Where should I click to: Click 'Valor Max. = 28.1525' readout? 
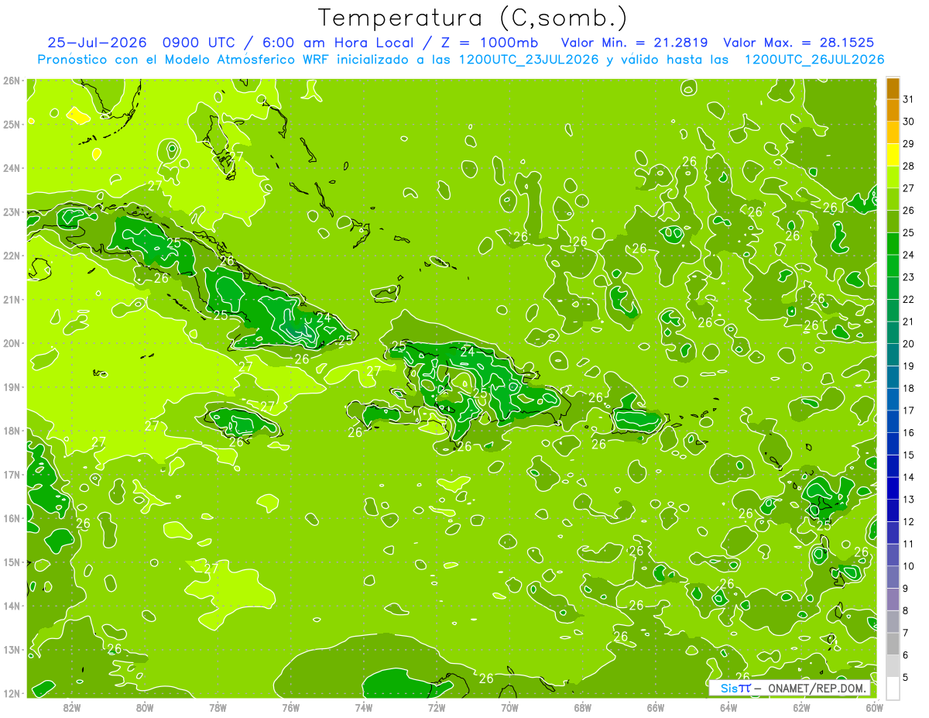[x=799, y=43]
